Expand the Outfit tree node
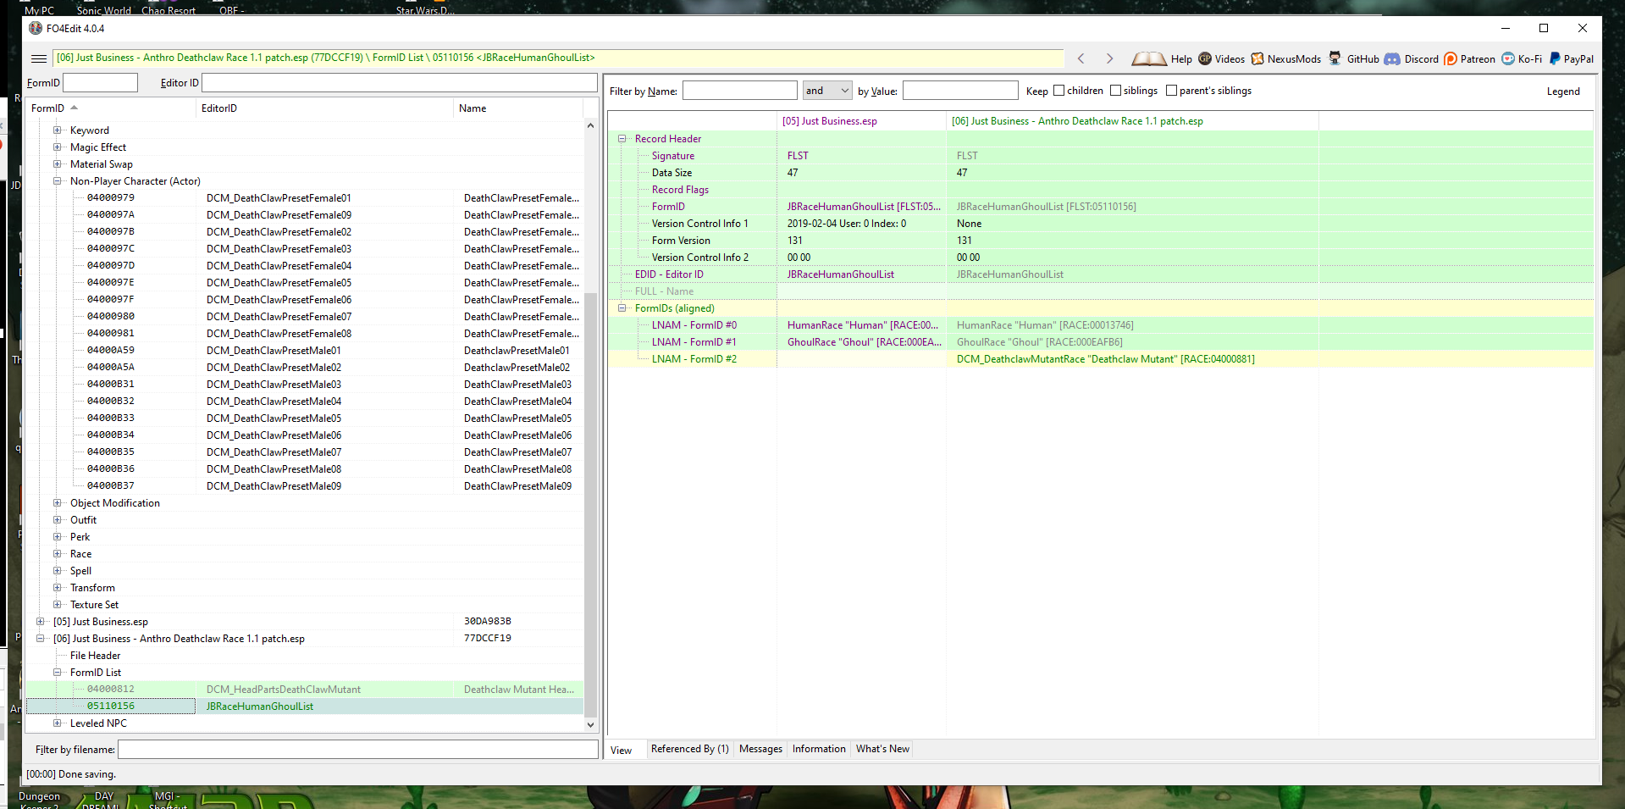This screenshot has width=1625, height=809. pyautogui.click(x=58, y=520)
